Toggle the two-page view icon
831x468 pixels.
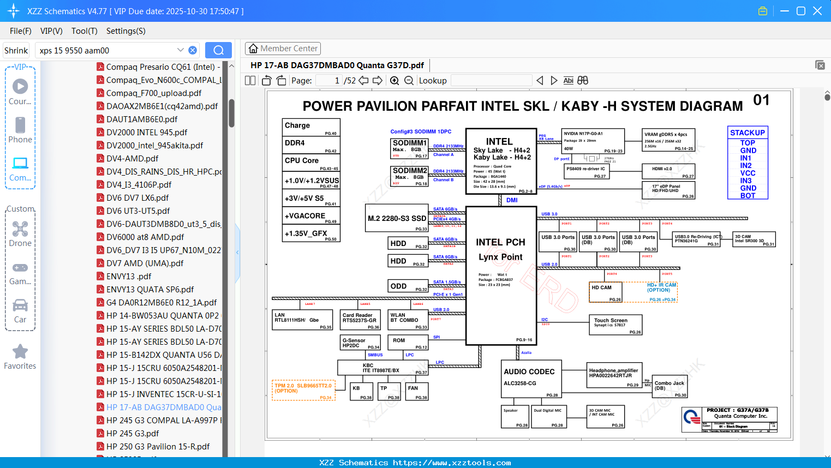click(250, 80)
